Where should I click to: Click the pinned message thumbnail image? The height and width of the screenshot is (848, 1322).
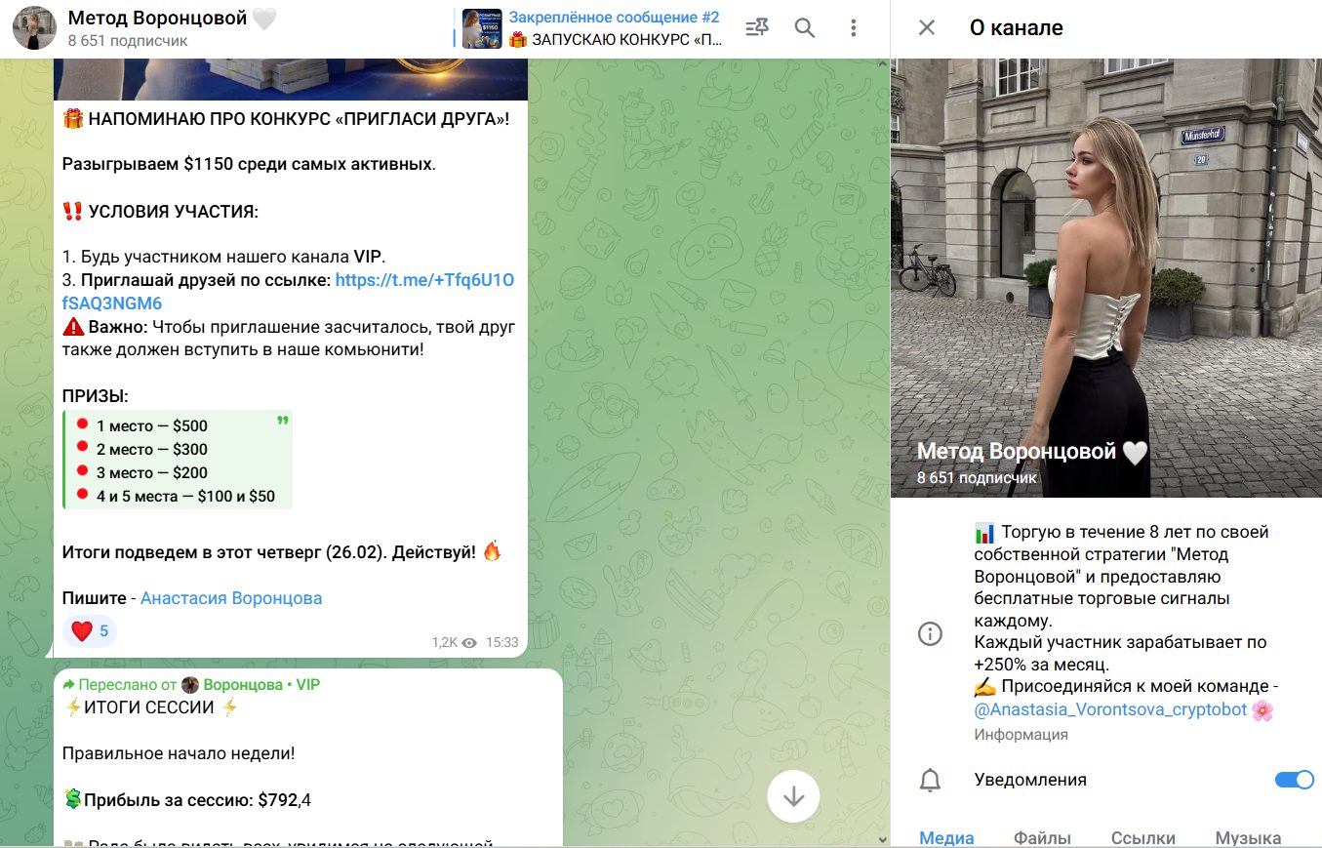(x=482, y=28)
